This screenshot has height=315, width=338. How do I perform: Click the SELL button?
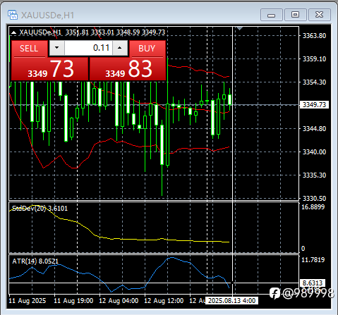[x=29, y=49]
